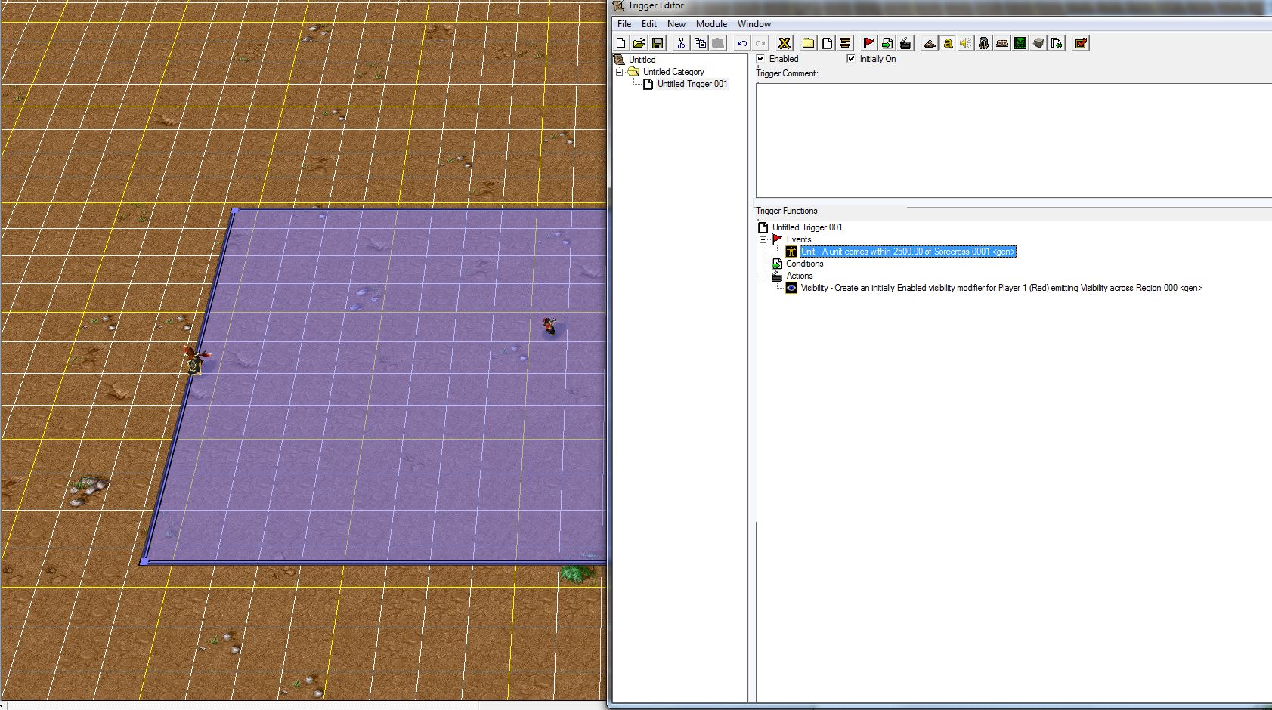Screen dimensions: 1272x710
Task: Click the region's bottom-left corner handle
Action: coord(144,561)
